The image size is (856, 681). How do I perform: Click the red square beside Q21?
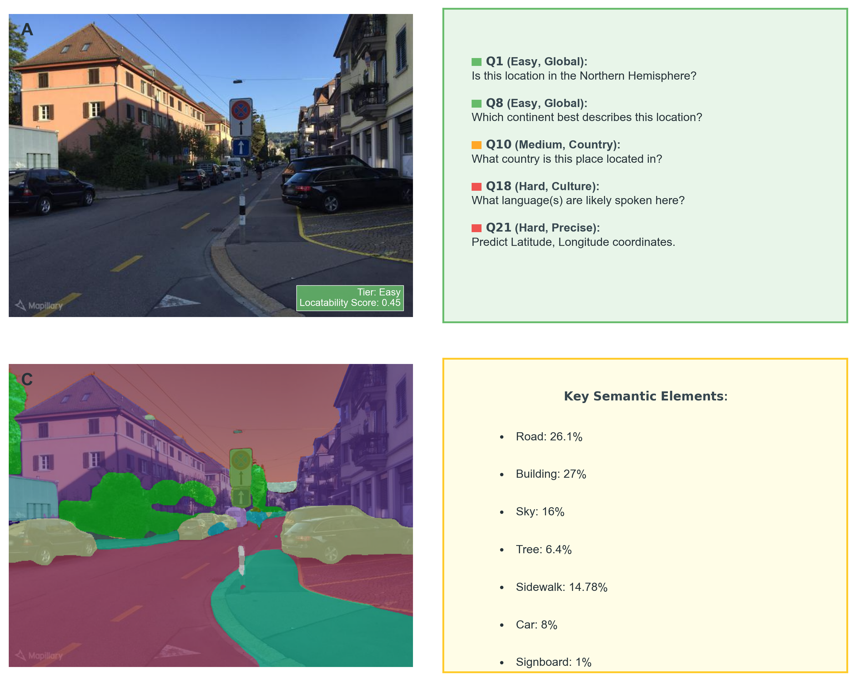[476, 228]
